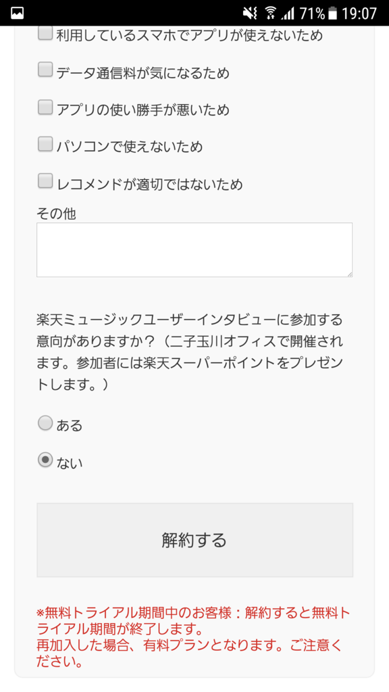Tap the データ通信料が気になるため label text
The height and width of the screenshot is (692, 389).
click(x=143, y=73)
